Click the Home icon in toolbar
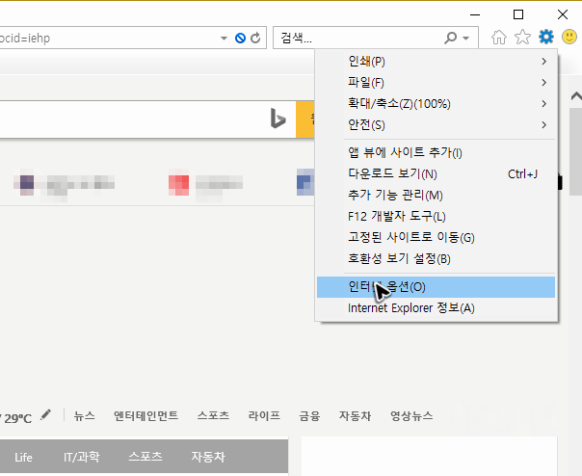The image size is (582, 476). coord(499,38)
